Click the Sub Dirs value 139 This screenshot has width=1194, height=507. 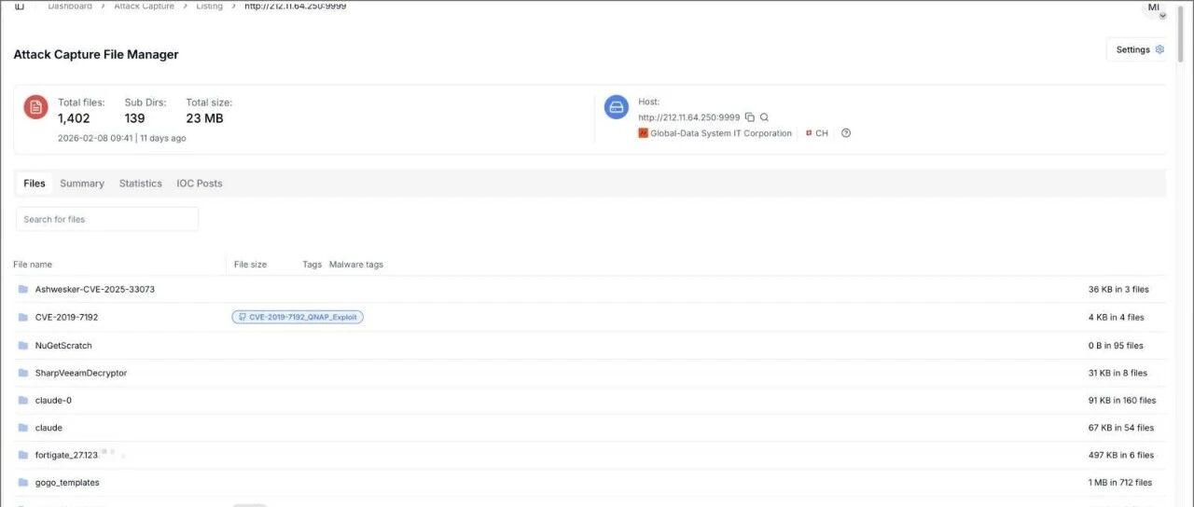134,118
